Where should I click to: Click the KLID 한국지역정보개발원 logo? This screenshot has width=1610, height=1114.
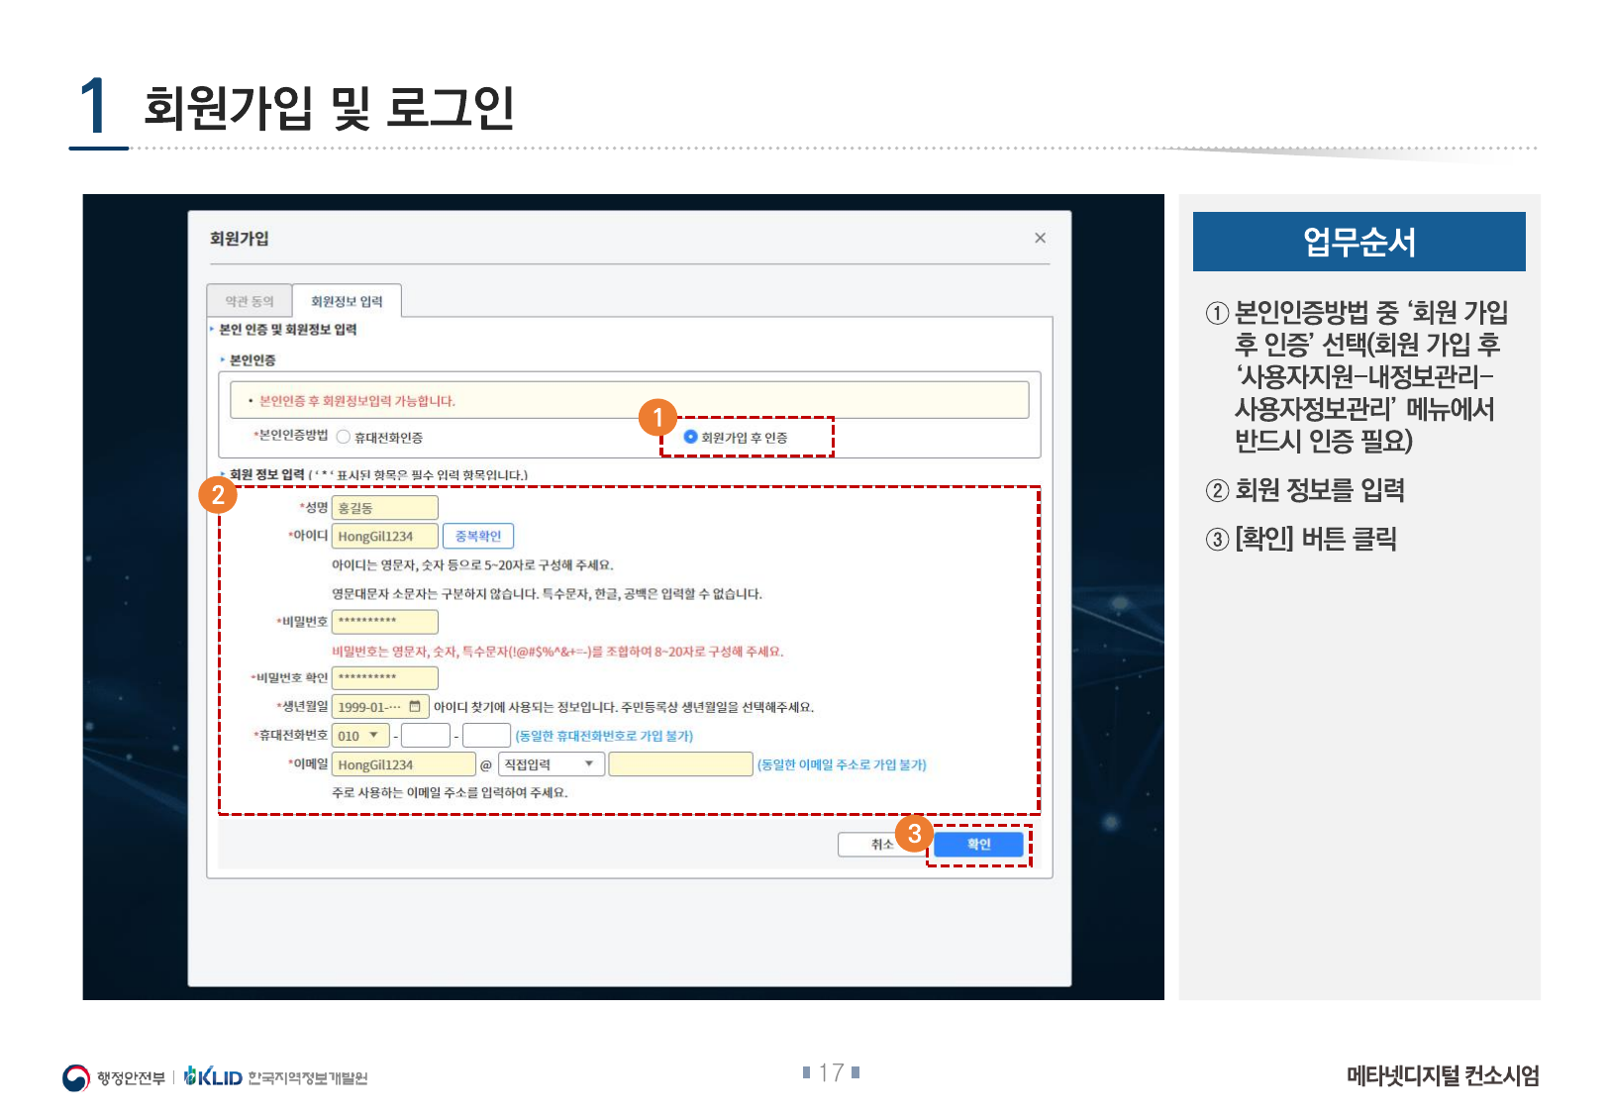pyautogui.click(x=276, y=1077)
